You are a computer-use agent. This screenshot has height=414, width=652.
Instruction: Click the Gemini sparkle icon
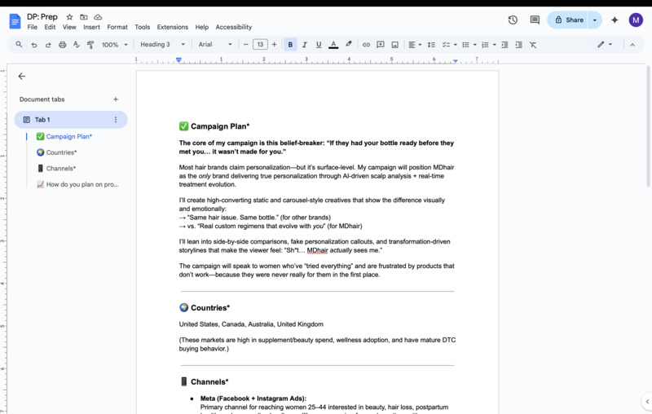(x=615, y=20)
